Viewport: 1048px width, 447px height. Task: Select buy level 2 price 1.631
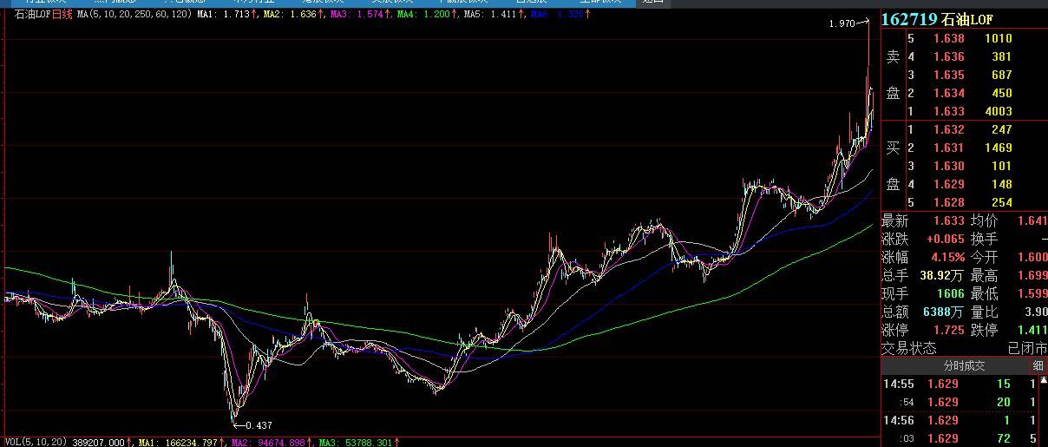click(x=948, y=148)
